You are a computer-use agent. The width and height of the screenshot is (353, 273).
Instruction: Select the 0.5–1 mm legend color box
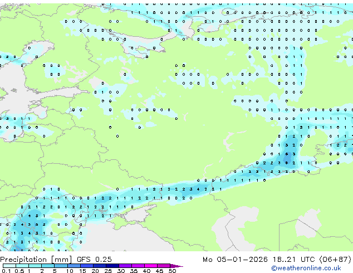click(22, 266)
